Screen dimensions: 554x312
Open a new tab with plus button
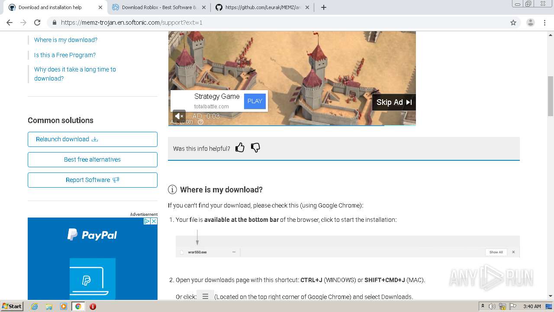(324, 7)
